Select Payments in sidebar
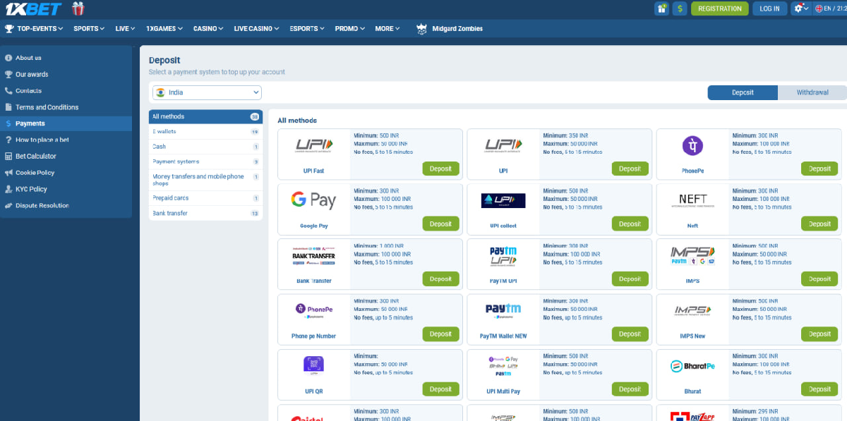Viewport: 847px width, 421px height. tap(66, 123)
